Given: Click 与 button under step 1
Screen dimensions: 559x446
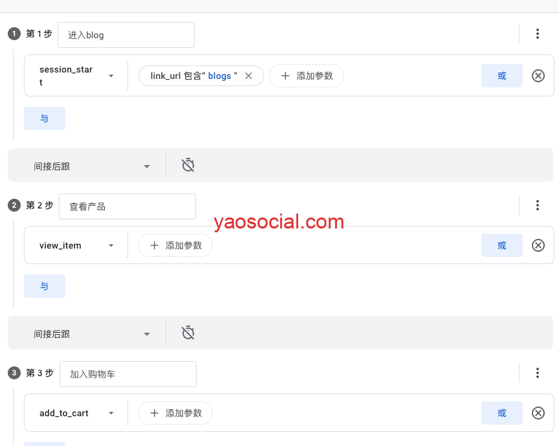Looking at the screenshot, I should [x=45, y=118].
